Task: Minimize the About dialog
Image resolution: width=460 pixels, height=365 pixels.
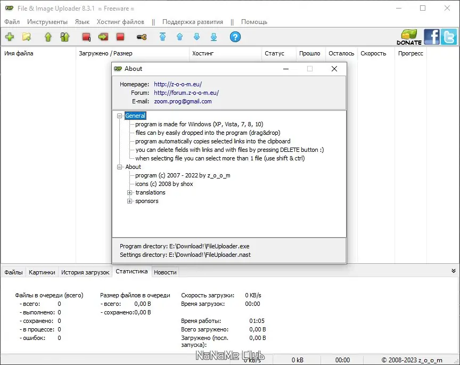Action: (286, 69)
